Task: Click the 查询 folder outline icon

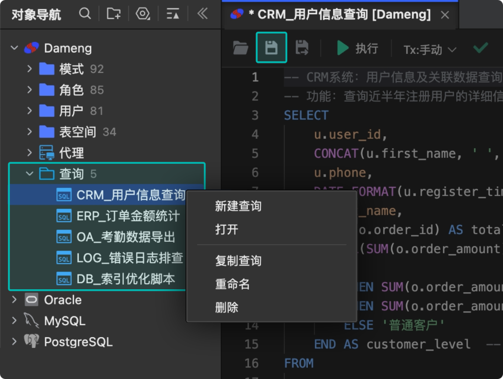Action: [x=47, y=173]
